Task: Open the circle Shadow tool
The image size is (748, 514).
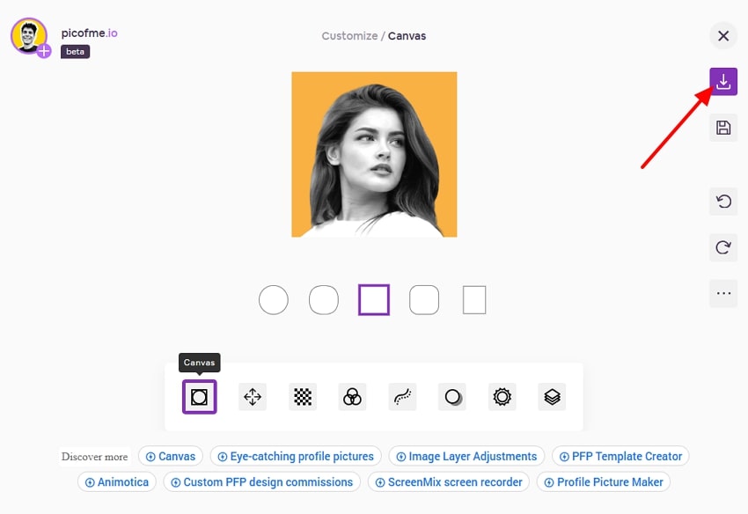Action: pyautogui.click(x=452, y=397)
